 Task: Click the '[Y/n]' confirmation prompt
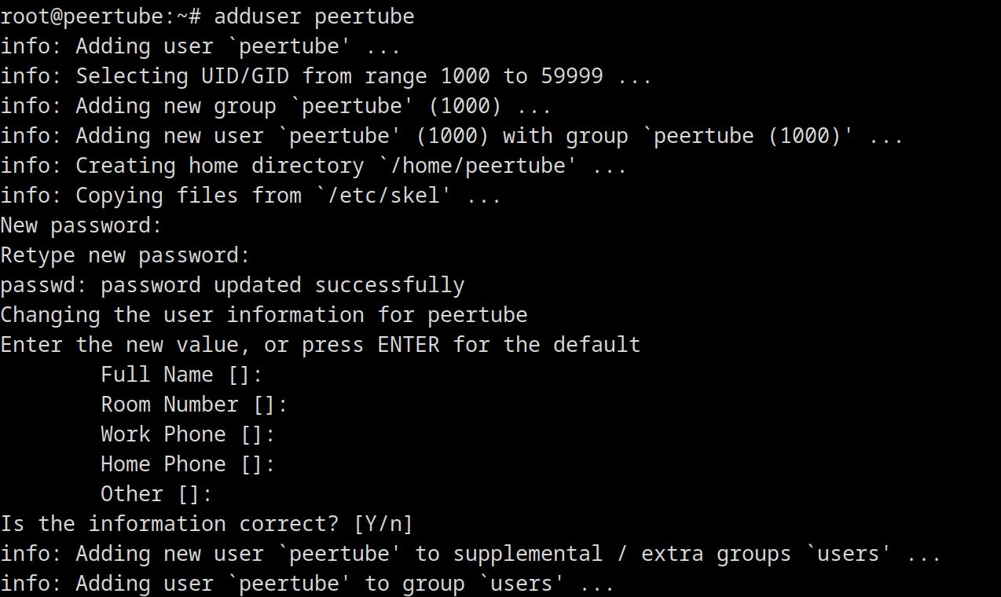383,524
